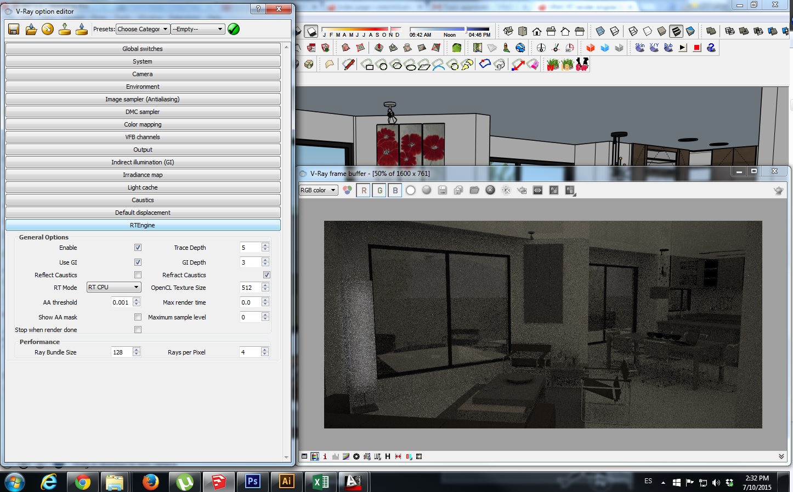This screenshot has width=793, height=492.
Task: Expand the Light cache rollout
Action: click(x=143, y=187)
